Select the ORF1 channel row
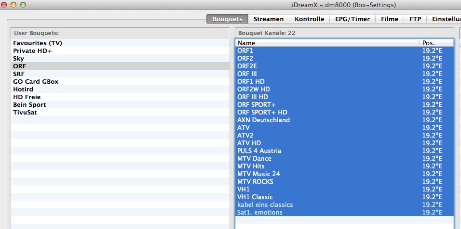461x229 pixels. (345, 51)
